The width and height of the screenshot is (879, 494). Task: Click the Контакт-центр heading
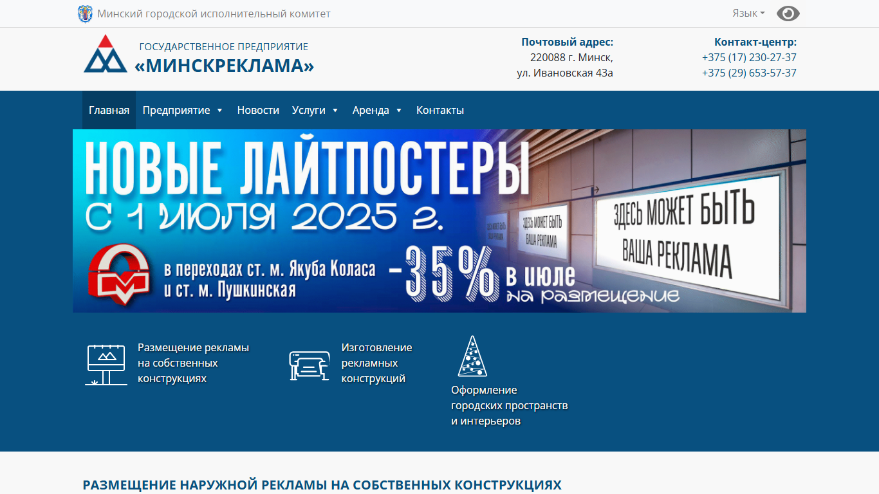click(x=755, y=42)
